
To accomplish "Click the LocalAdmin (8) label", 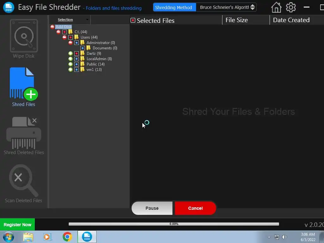I will [x=99, y=59].
